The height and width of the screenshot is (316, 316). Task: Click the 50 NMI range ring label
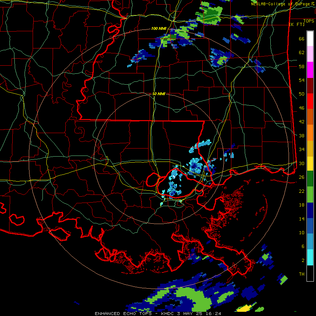(159, 94)
